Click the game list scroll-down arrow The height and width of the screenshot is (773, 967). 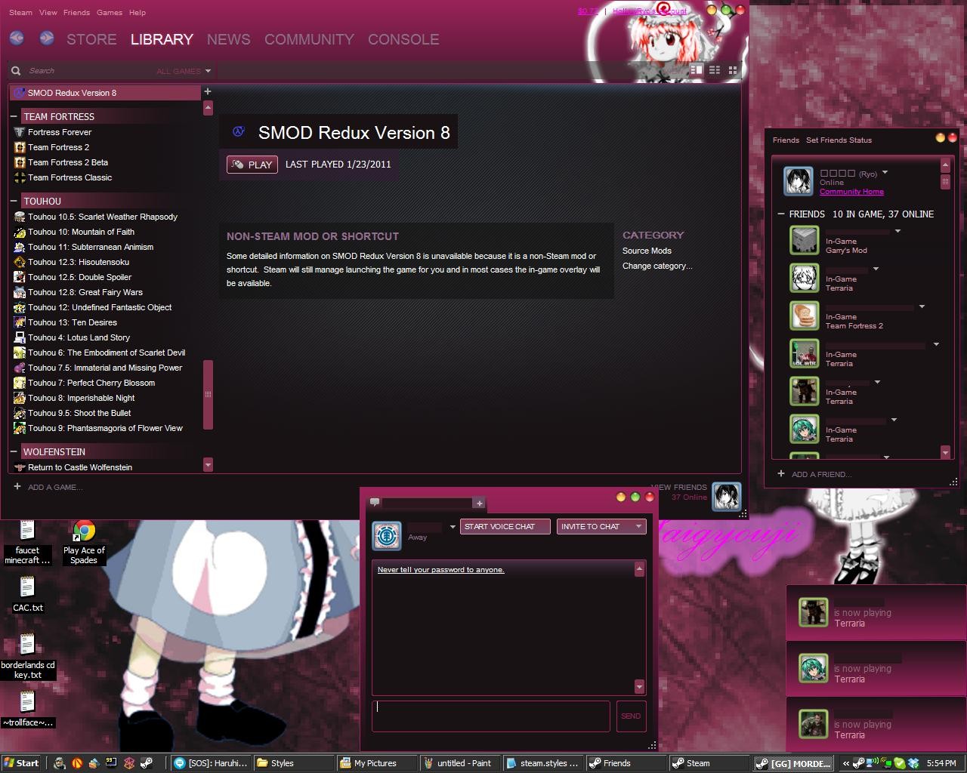208,465
